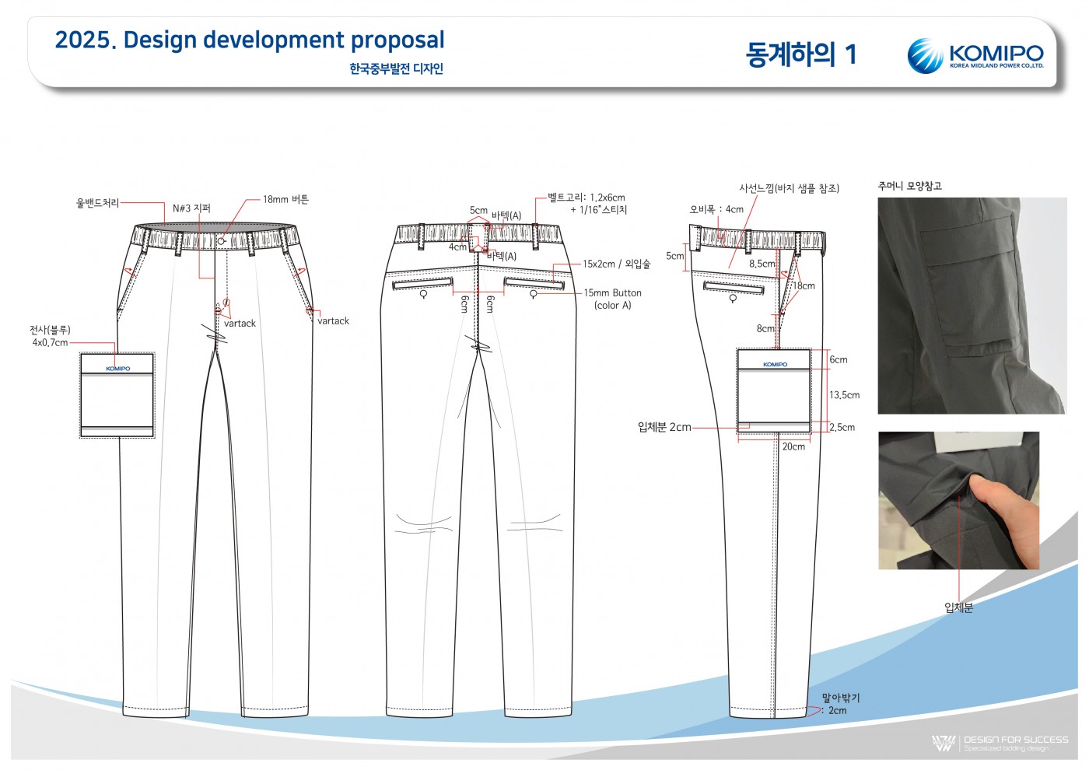
Task: Open the pocket gusset photo with hand
Action: [958, 500]
